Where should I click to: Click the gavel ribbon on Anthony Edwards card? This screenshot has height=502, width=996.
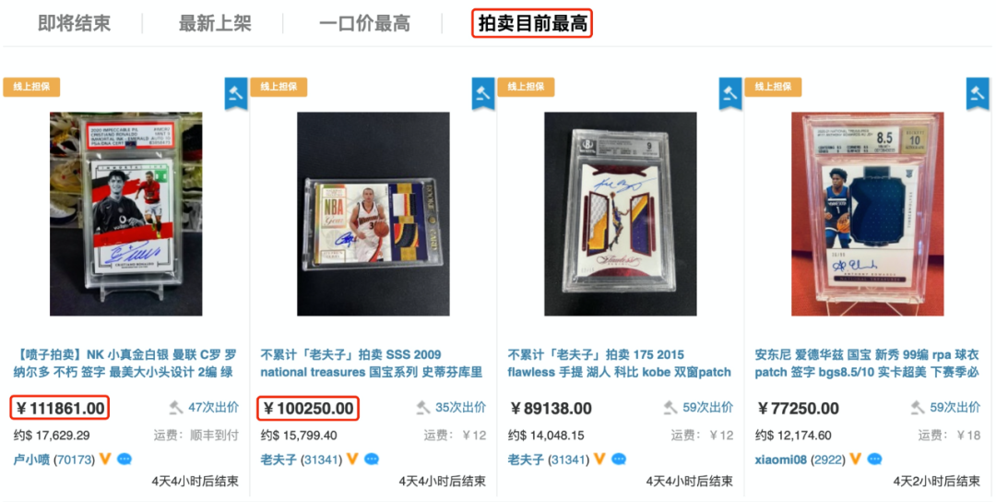pos(978,94)
